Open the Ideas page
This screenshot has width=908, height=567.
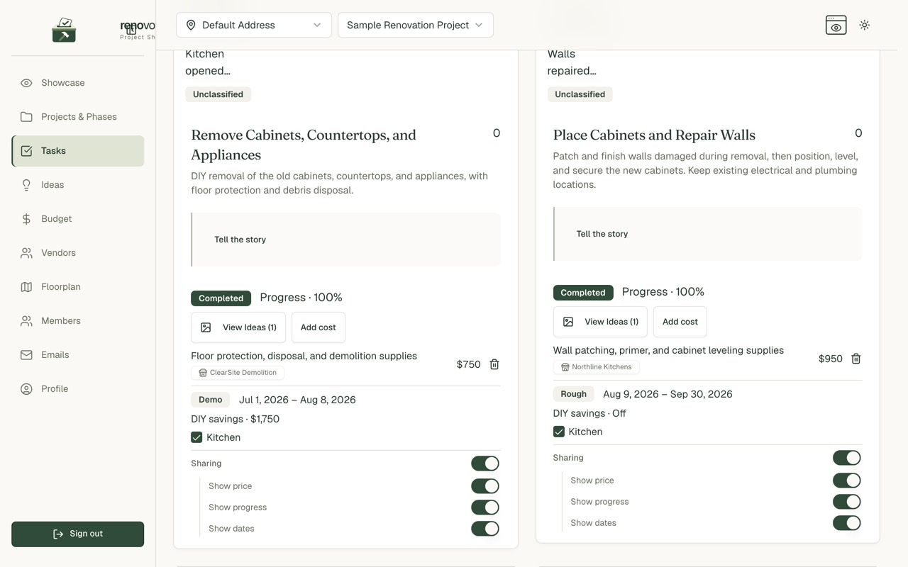[77, 185]
